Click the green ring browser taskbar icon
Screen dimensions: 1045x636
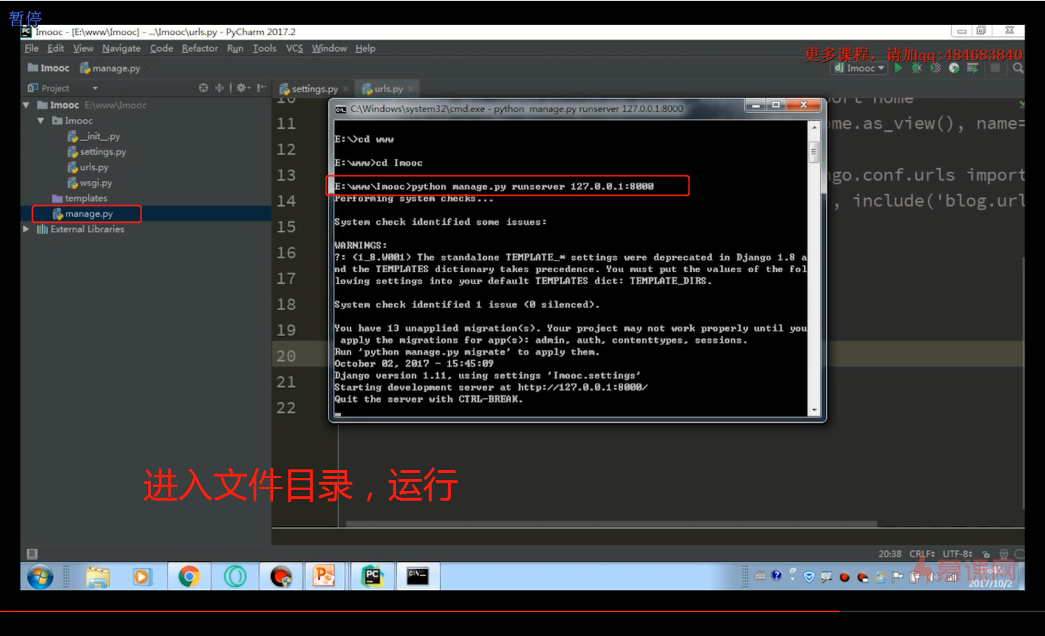coord(235,577)
